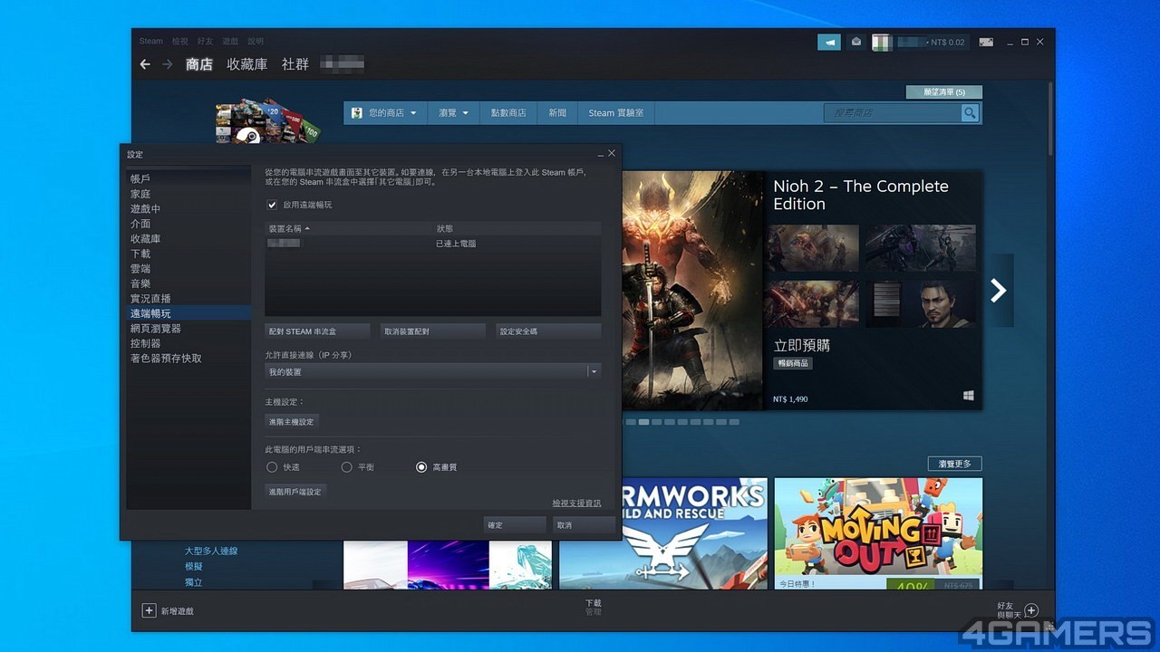Viewport: 1160px width, 652px height.
Task: Click the highlighted carousel page dot
Action: (x=643, y=422)
